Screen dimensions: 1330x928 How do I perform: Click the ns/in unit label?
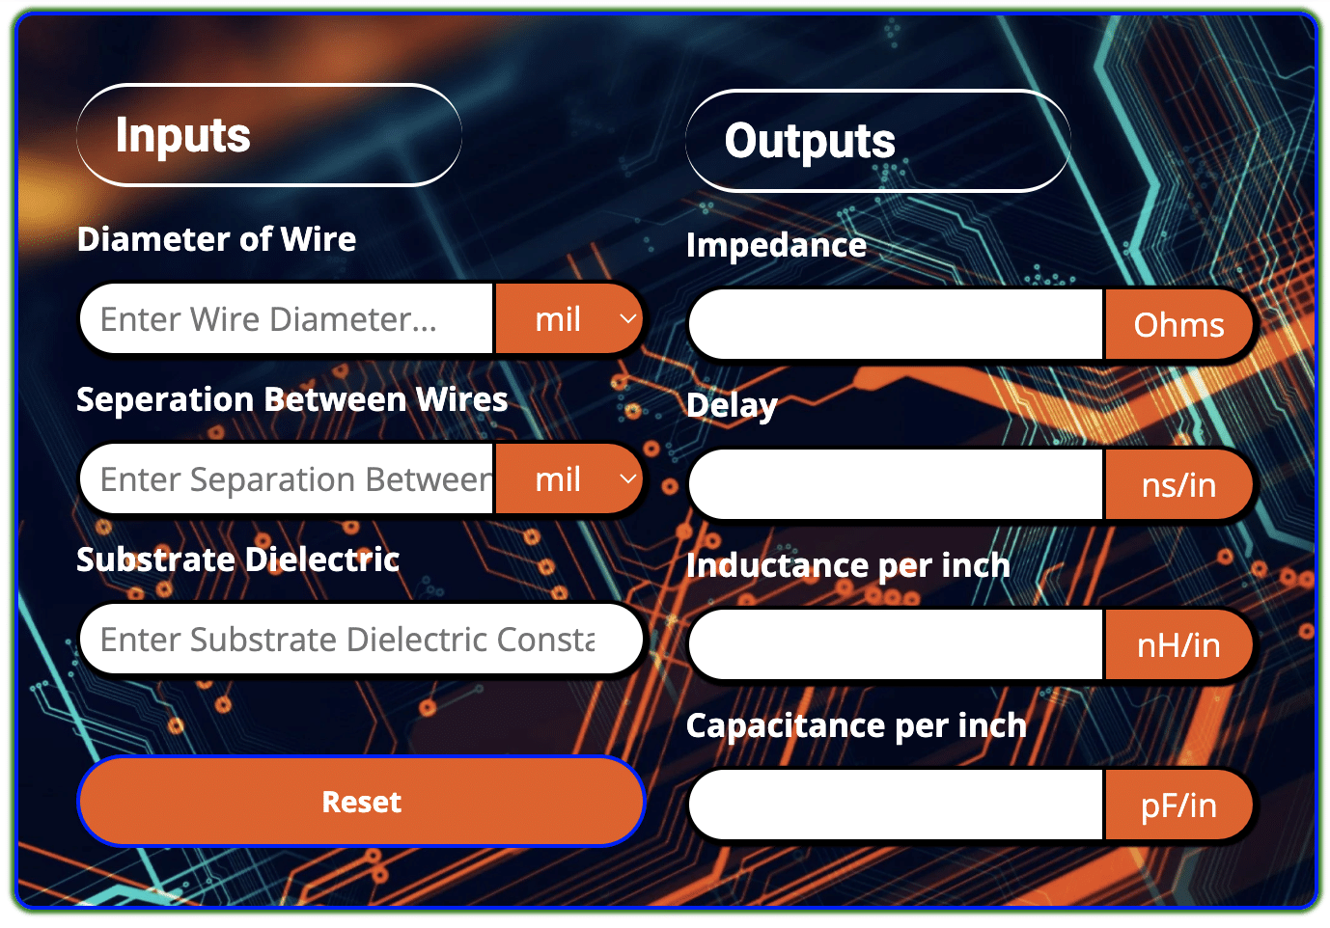tap(1179, 485)
